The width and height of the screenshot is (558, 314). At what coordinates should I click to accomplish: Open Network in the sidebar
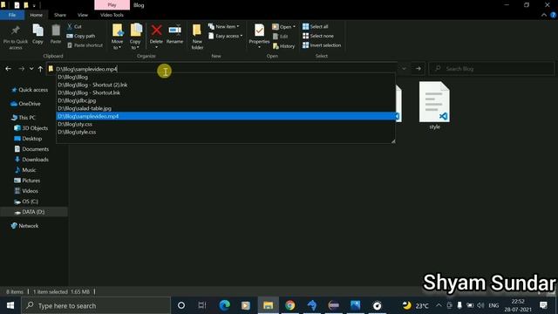click(24, 226)
